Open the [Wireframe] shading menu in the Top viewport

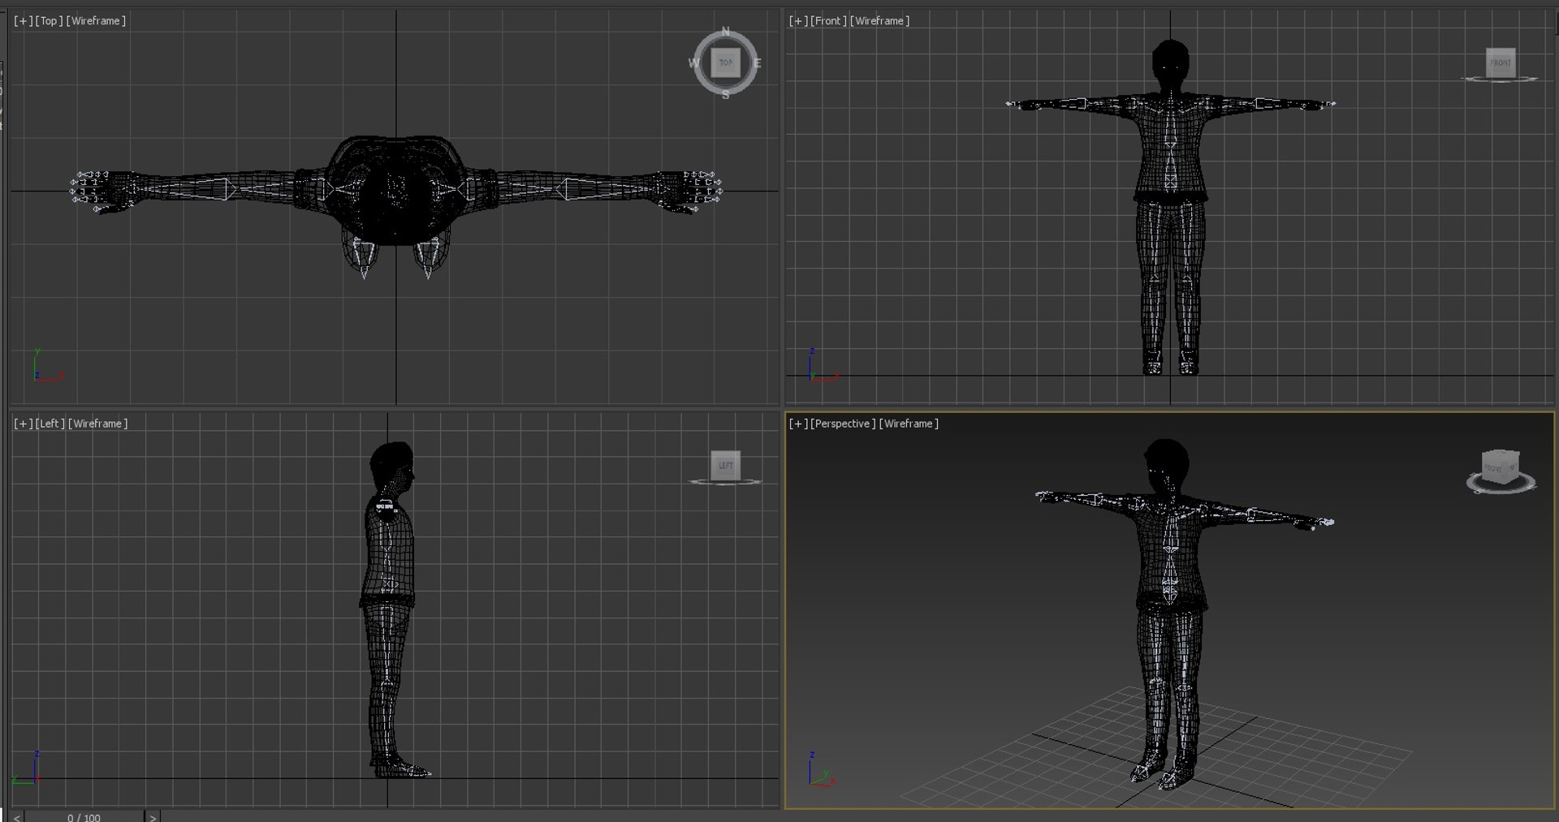96,20
